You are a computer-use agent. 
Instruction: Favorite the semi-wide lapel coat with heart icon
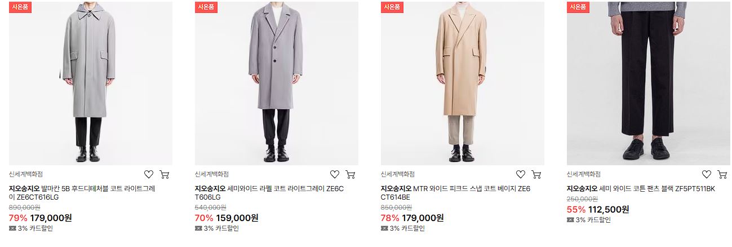[335, 174]
